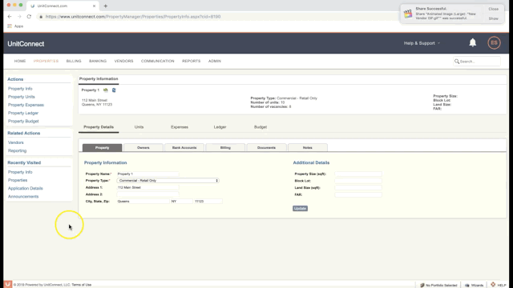This screenshot has width=513, height=288.
Task: Select the Owners sub-tab
Action: coord(143,147)
